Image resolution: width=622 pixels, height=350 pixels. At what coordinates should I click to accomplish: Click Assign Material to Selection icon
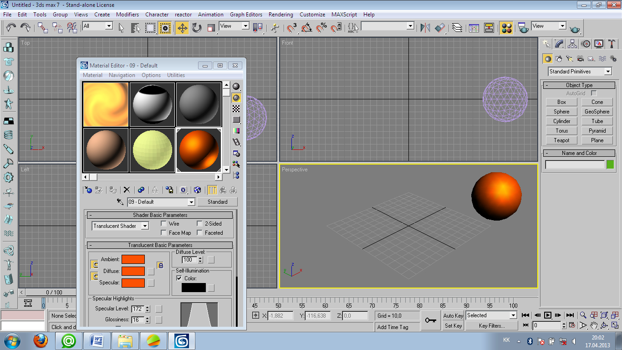(113, 190)
